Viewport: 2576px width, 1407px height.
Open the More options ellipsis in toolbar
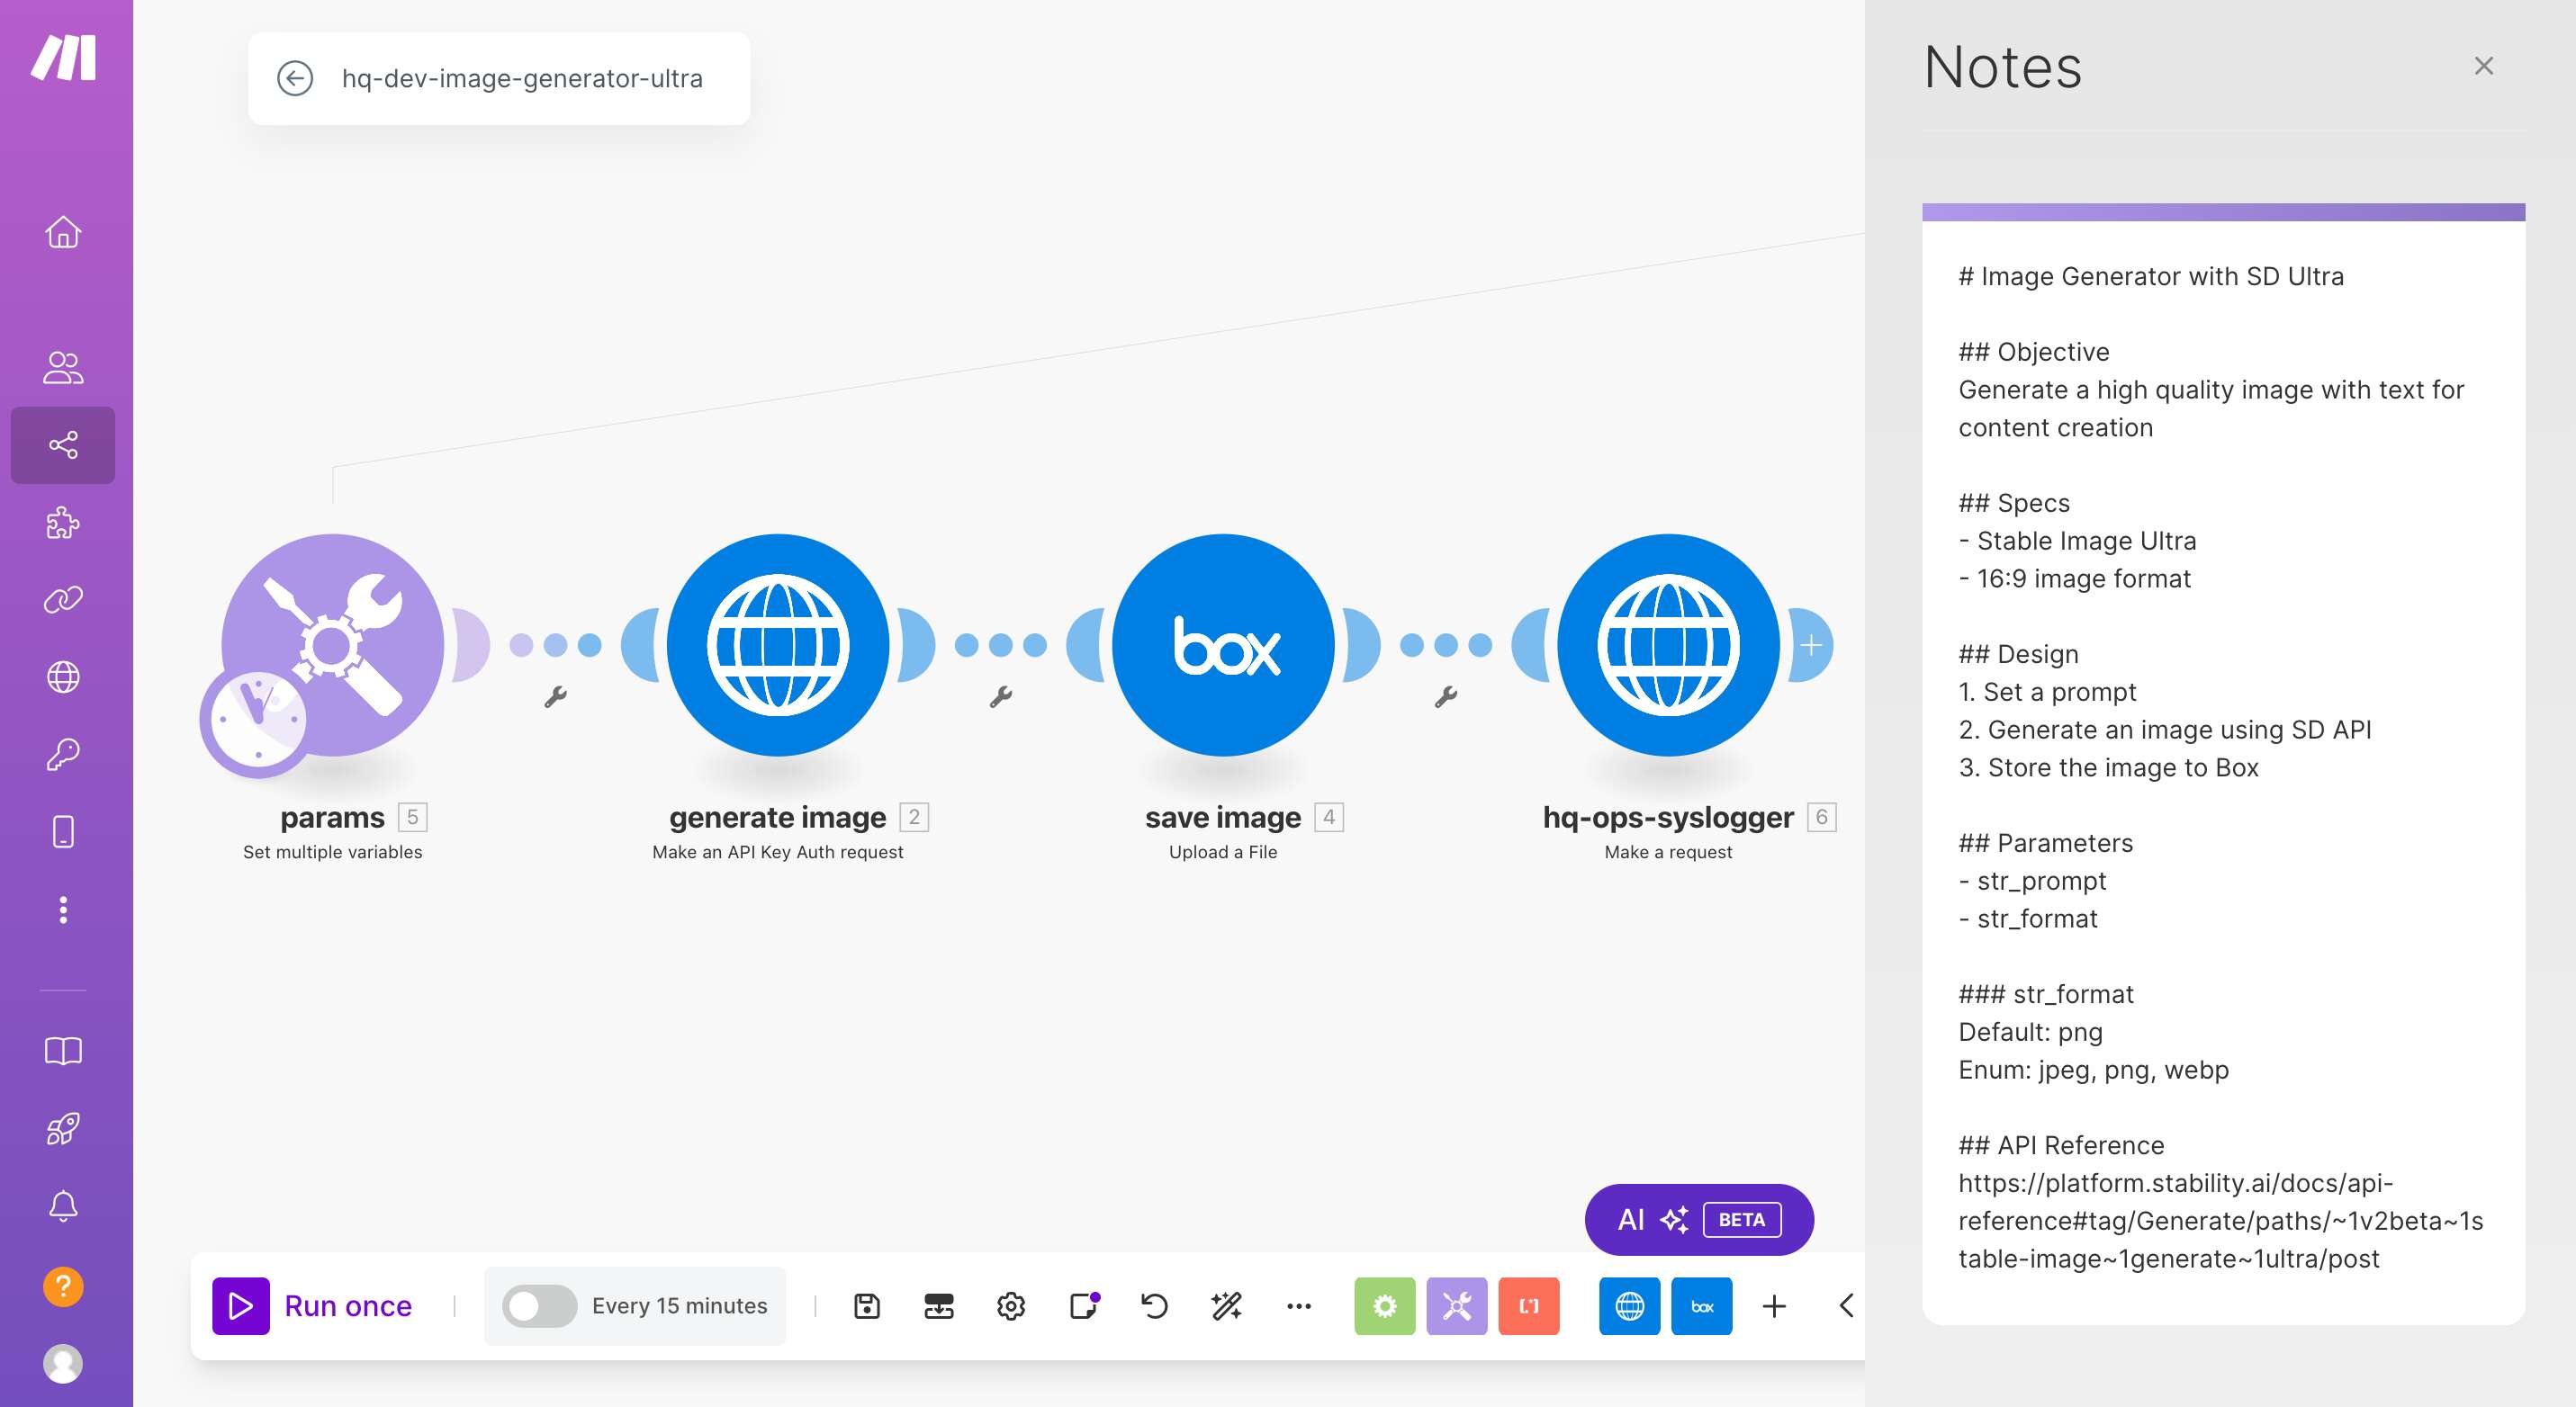pos(1299,1305)
